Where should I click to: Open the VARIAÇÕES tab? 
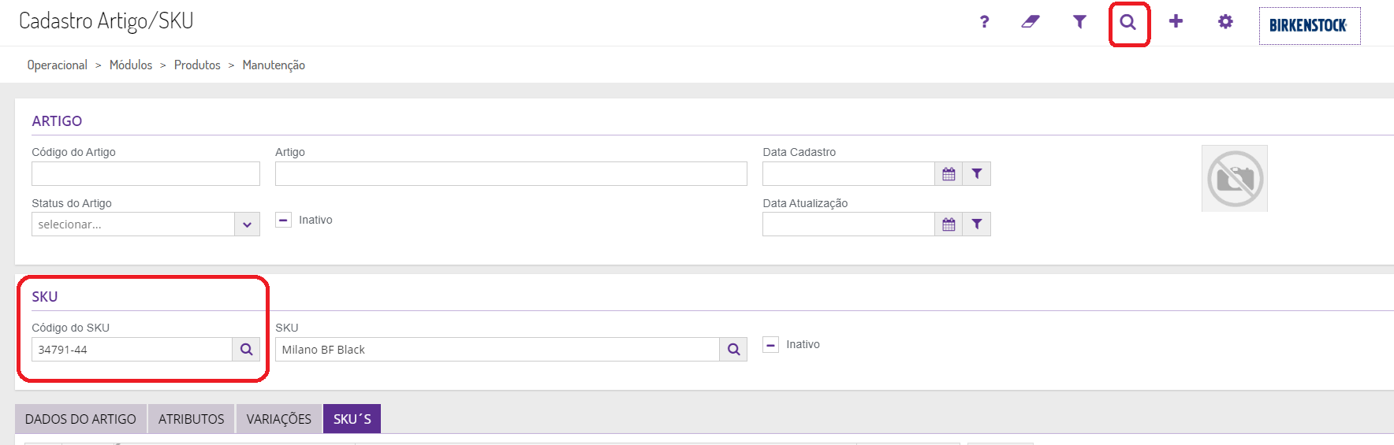click(x=278, y=419)
